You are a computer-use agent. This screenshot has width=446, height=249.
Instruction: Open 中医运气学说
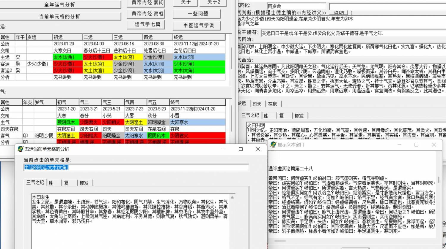[x=197, y=26]
